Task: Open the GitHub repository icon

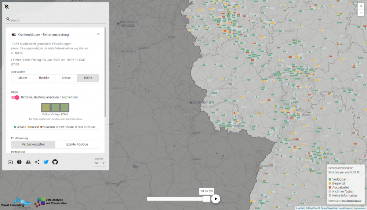Action: (55, 162)
